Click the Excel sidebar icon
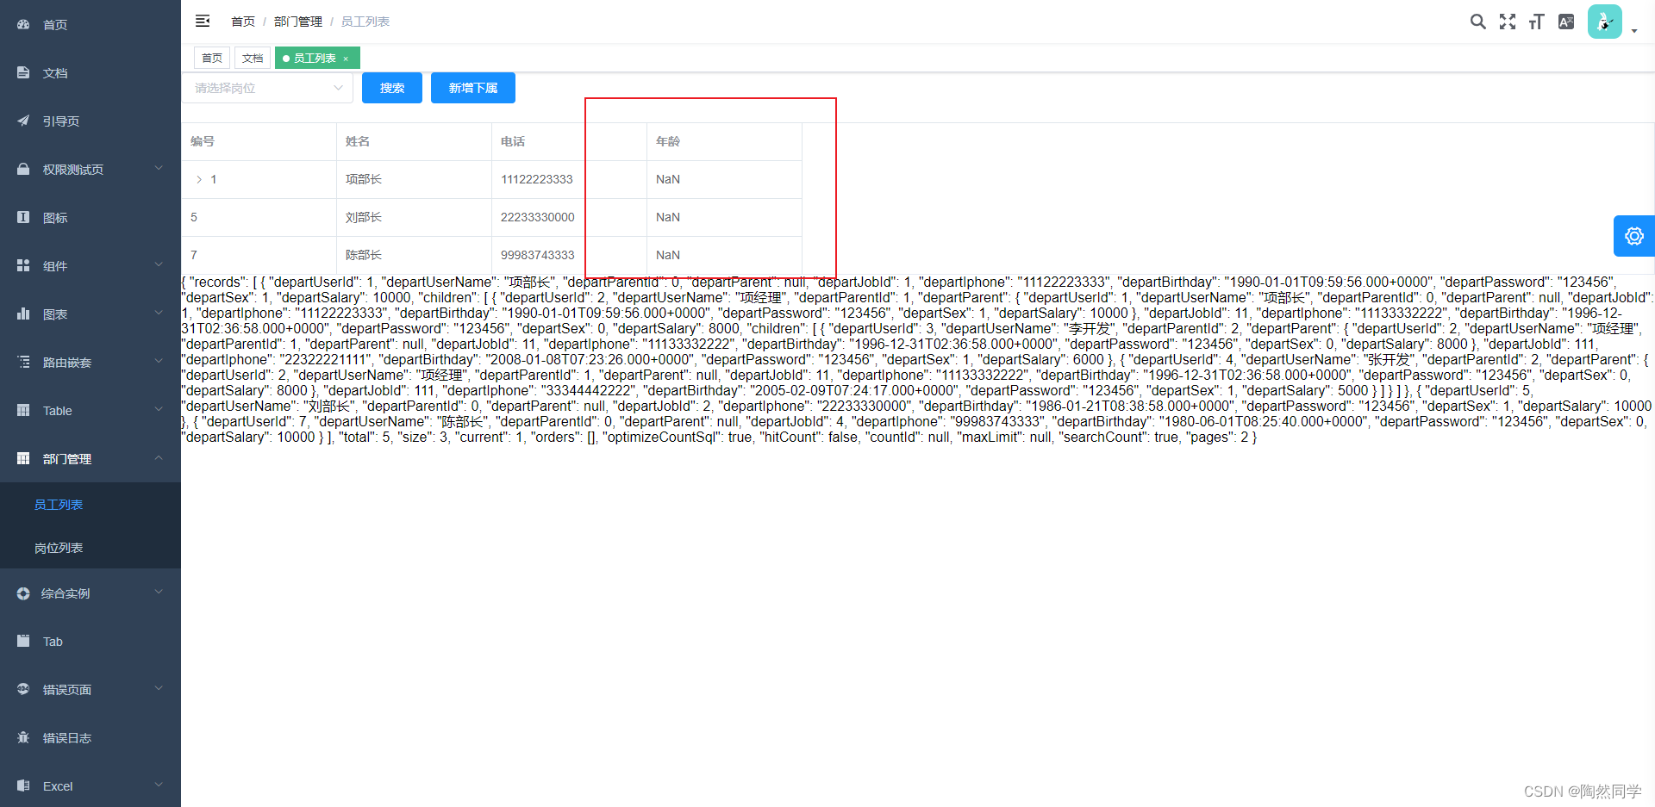Screen dimensions: 1655x807 tap(23, 785)
